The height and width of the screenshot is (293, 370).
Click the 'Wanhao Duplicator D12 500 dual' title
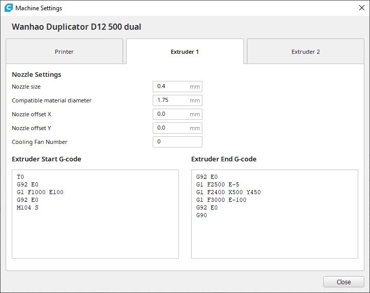(x=76, y=27)
